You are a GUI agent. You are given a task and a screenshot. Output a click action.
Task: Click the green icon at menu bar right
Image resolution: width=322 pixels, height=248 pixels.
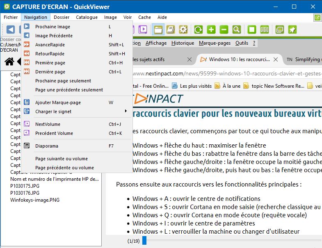pyautogui.click(x=317, y=18)
